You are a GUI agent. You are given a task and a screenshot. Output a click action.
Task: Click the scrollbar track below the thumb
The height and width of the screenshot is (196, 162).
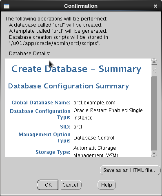point(154,113)
